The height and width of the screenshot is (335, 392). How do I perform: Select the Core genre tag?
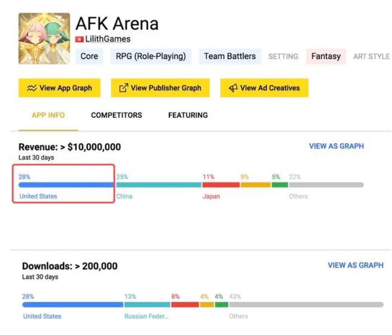click(89, 57)
